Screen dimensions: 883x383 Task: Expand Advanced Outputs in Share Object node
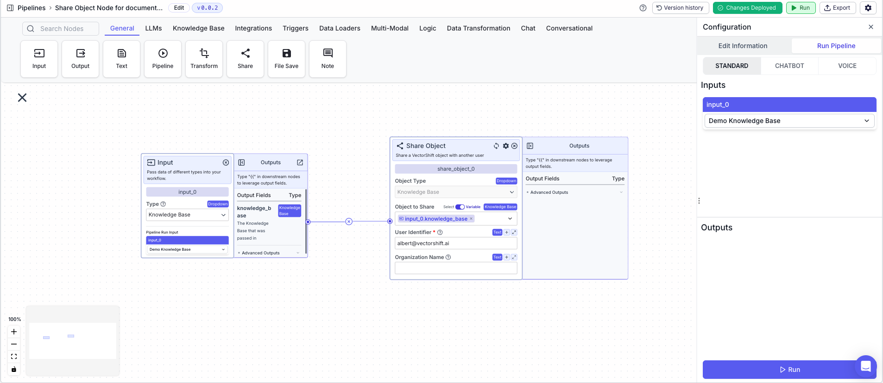(574, 192)
